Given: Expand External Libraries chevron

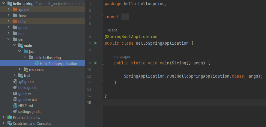Looking at the screenshot, I should click(x=3, y=117).
